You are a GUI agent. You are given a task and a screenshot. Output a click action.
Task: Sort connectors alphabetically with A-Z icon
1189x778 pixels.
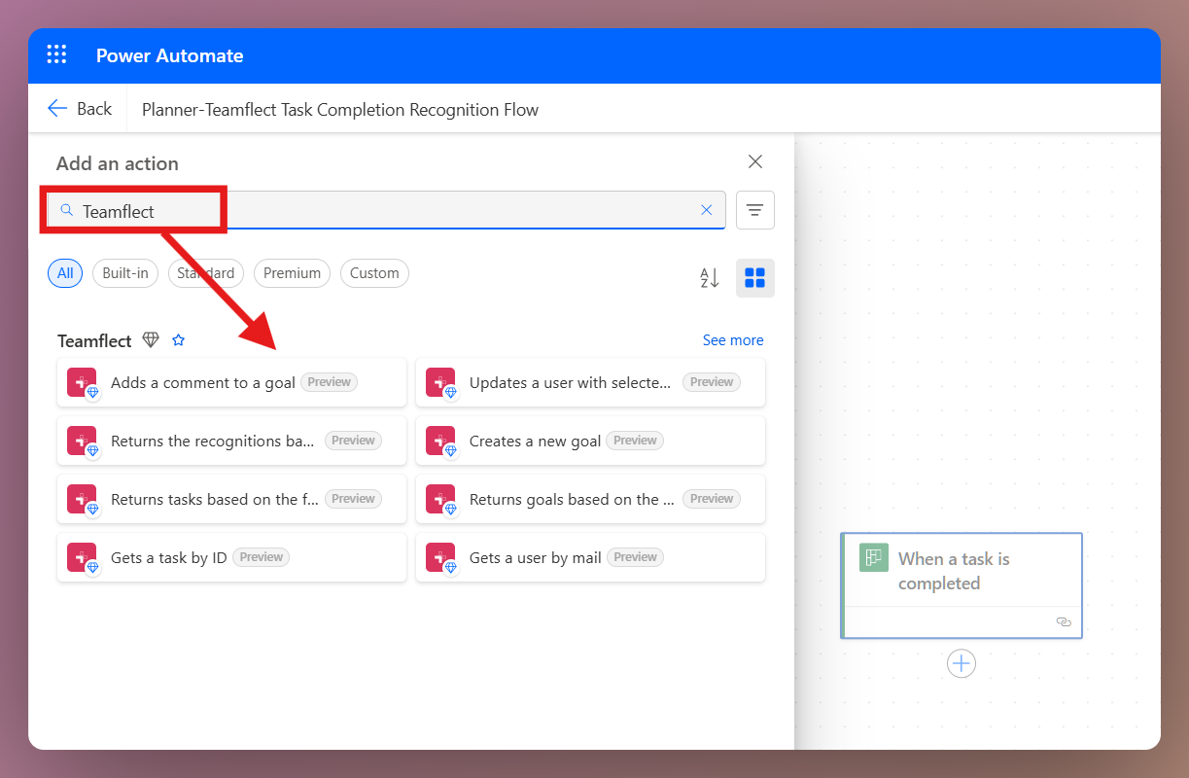(x=710, y=278)
